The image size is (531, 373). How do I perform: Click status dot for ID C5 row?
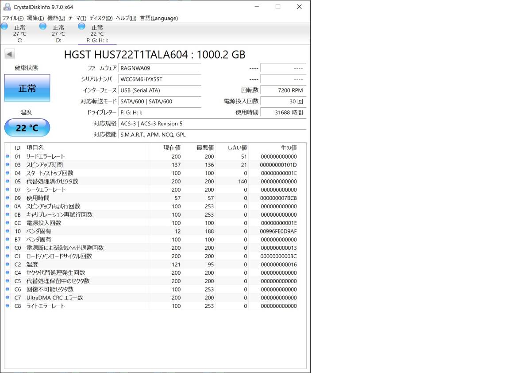8,281
